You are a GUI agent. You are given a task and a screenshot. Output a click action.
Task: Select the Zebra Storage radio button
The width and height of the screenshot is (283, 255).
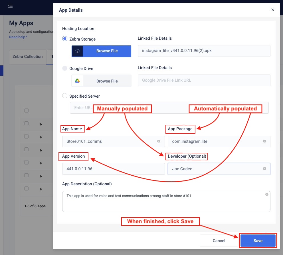click(65, 39)
